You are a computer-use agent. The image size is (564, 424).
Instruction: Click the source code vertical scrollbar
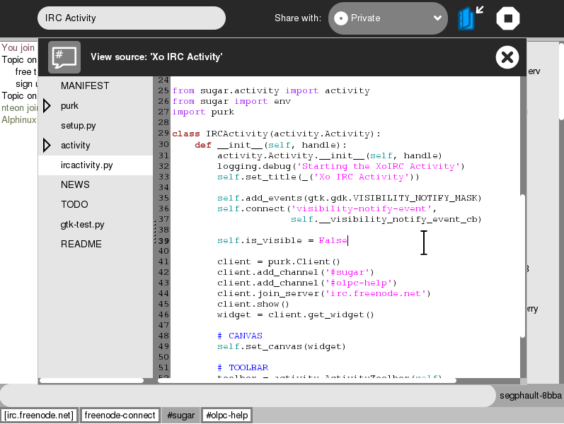point(523,266)
